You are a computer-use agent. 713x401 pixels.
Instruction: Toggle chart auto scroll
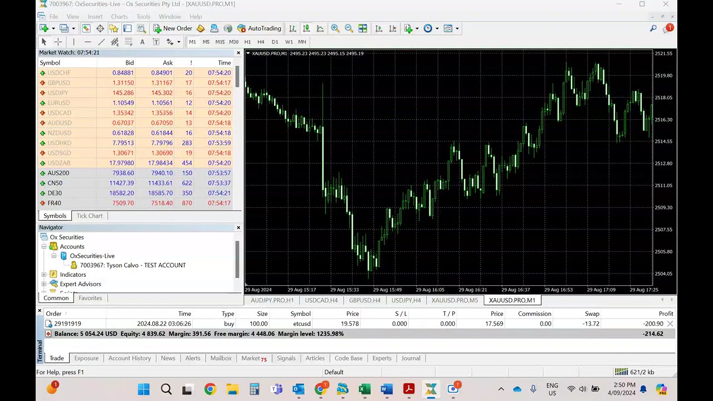pyautogui.click(x=379, y=28)
